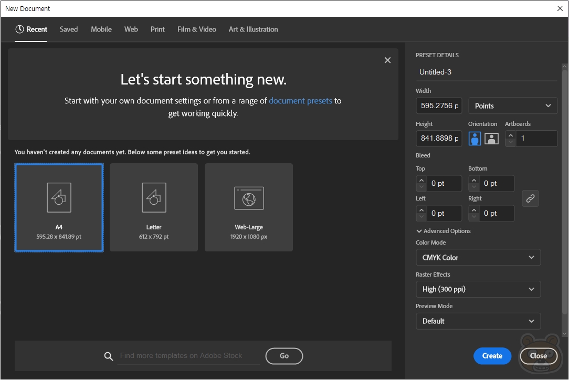Click the Close button

click(539, 356)
